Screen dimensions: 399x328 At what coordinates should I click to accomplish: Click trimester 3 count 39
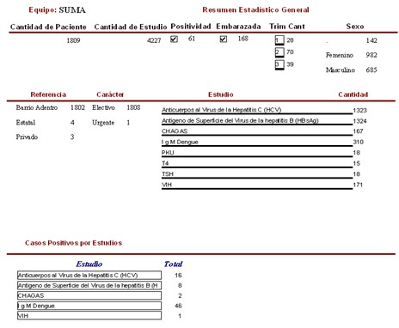click(x=290, y=64)
